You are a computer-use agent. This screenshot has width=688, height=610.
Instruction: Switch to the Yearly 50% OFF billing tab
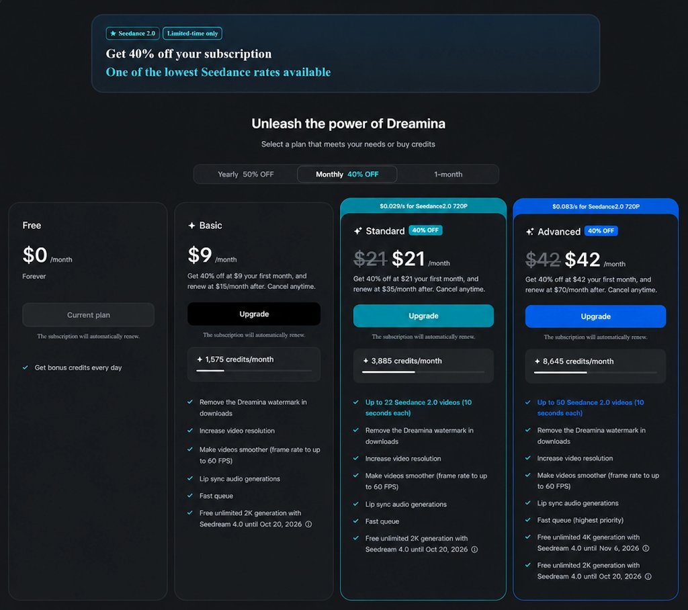[x=246, y=174]
